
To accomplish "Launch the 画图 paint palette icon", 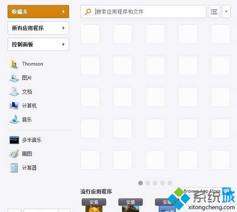I will [14, 154].
